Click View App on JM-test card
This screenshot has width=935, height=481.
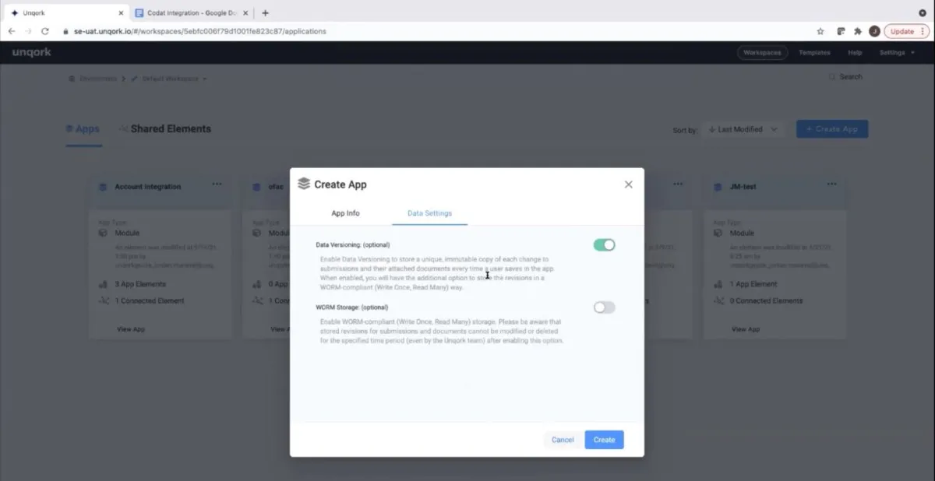pyautogui.click(x=746, y=329)
